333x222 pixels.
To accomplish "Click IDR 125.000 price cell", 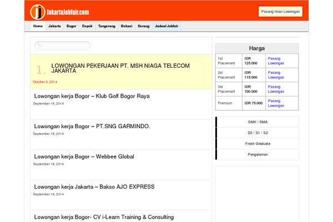I will (254, 60).
